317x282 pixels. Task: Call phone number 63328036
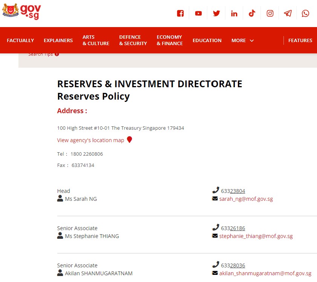pos(233,265)
